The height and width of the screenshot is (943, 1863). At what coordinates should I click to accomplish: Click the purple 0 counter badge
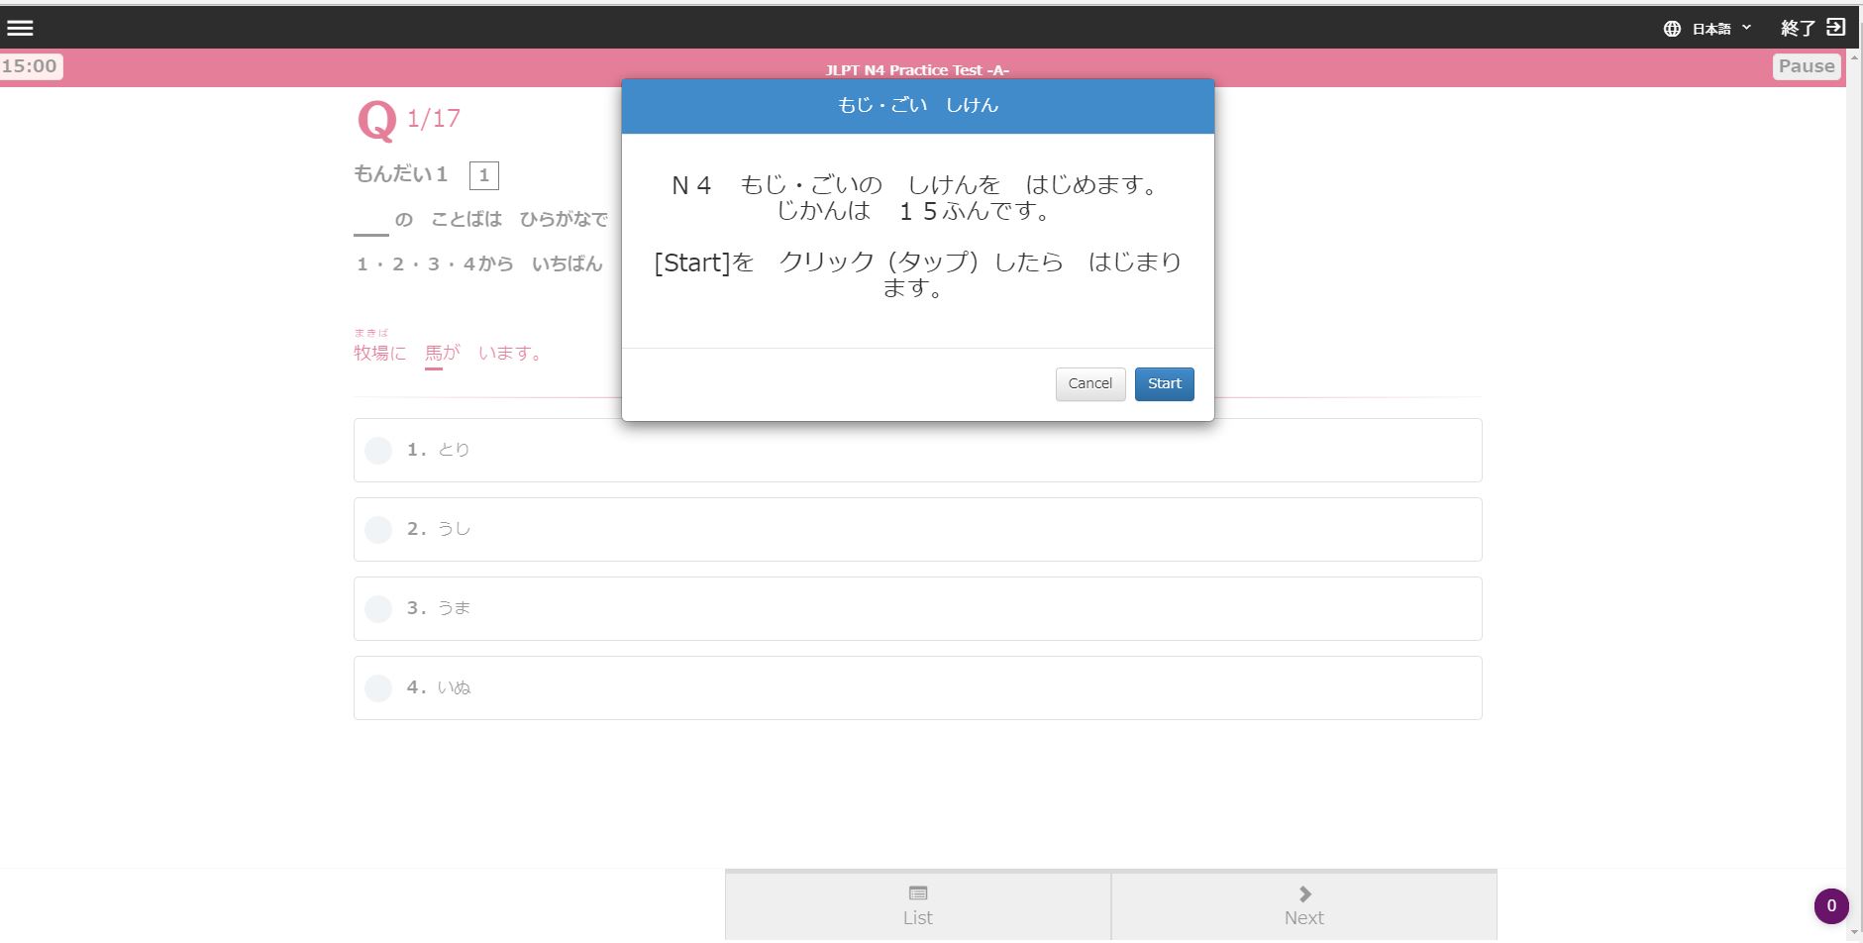(1831, 905)
